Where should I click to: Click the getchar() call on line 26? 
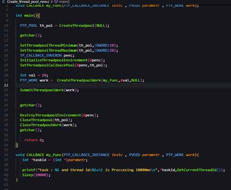pyautogui.click(x=31, y=105)
